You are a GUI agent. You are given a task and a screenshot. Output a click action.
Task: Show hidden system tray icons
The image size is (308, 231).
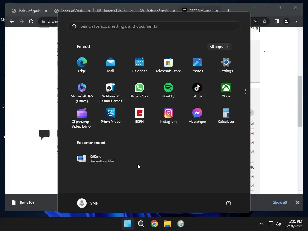(261, 224)
